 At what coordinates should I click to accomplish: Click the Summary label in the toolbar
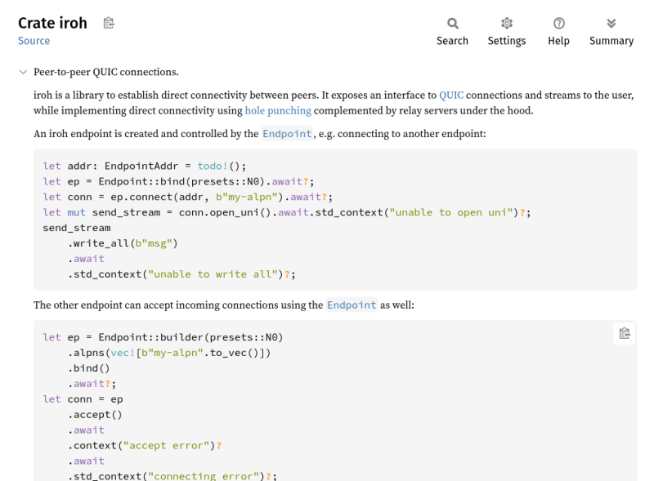(611, 41)
